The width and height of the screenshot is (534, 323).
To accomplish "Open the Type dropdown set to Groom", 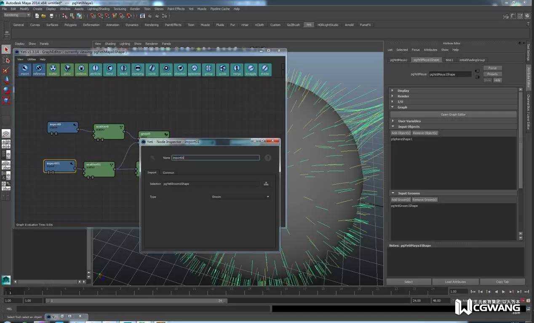I will coord(240,197).
